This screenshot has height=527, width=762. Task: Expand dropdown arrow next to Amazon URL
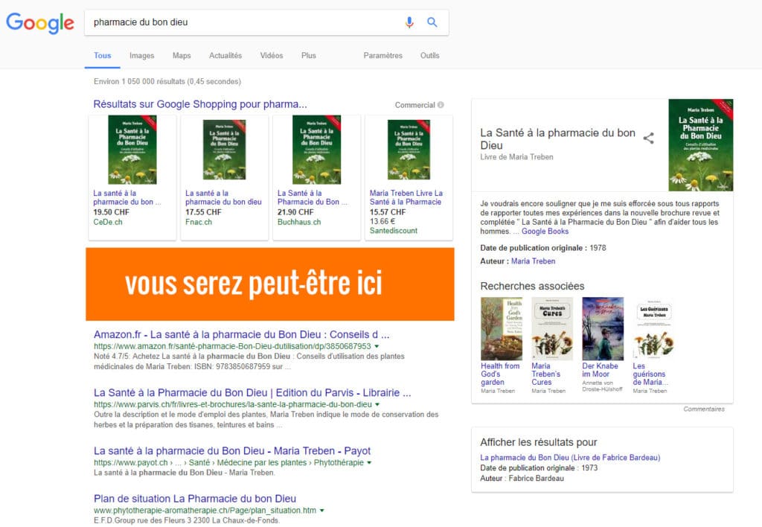tap(377, 347)
